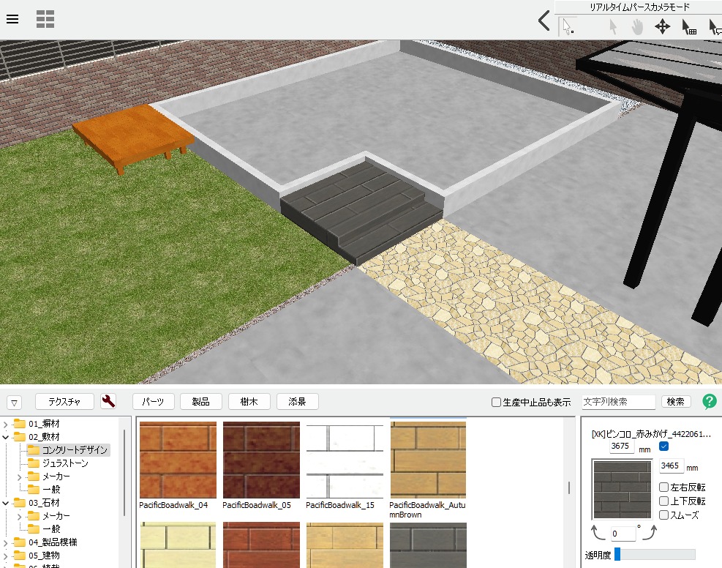Image resolution: width=722 pixels, height=568 pixels.
Task: Click the 検索 search button
Action: 676,402
